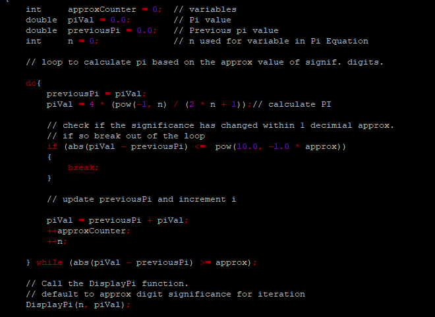
Task: Click the approxCounter variable declaration
Action: point(94,9)
